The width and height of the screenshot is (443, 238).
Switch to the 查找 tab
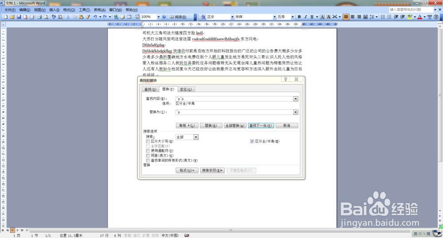[x=150, y=89]
